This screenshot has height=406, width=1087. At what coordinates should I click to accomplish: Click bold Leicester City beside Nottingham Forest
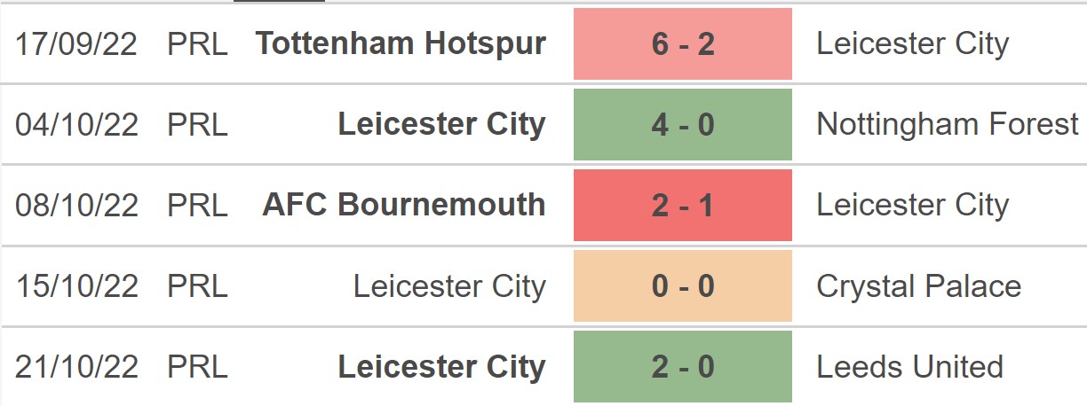pyautogui.click(x=441, y=124)
